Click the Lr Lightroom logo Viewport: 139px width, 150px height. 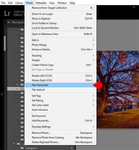[x=7, y=14]
